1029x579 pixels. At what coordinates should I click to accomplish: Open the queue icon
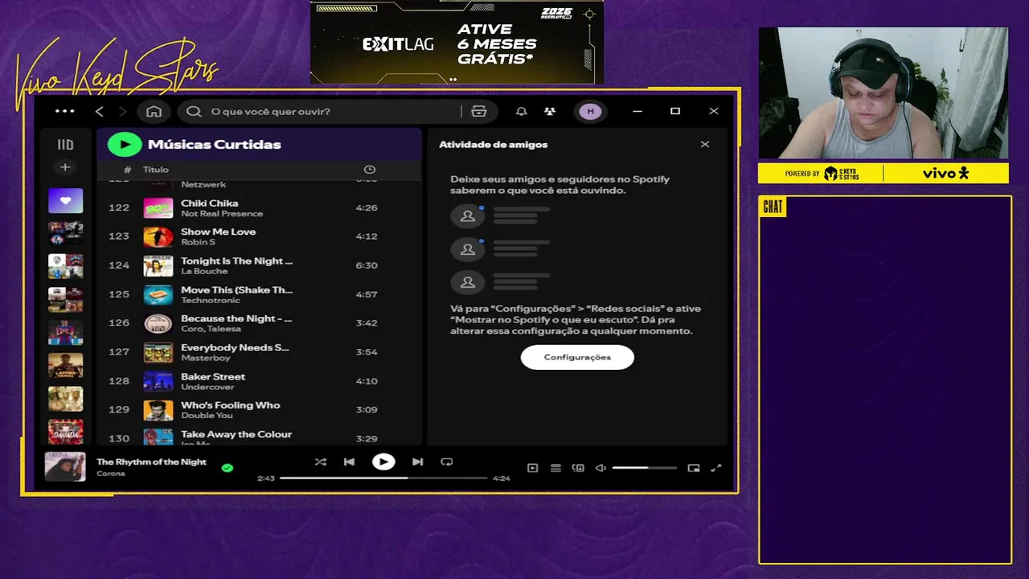[555, 468]
